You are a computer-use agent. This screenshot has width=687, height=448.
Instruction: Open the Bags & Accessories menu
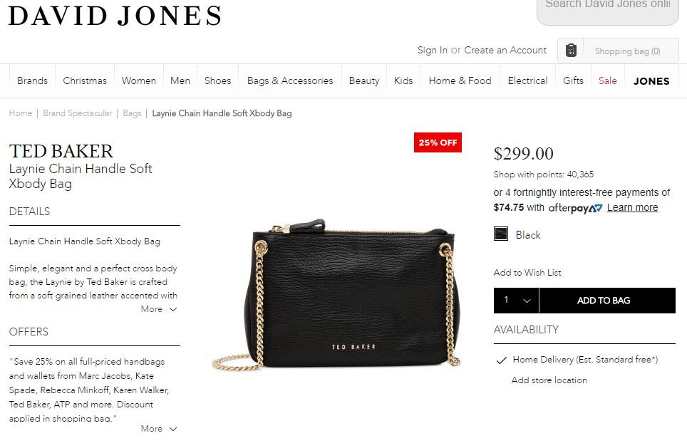[x=290, y=81]
